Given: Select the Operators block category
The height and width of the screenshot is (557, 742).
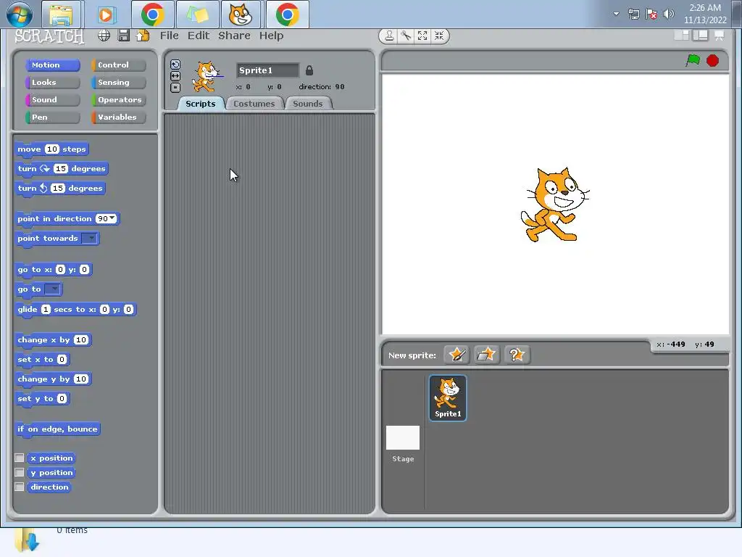Looking at the screenshot, I should click(x=118, y=100).
